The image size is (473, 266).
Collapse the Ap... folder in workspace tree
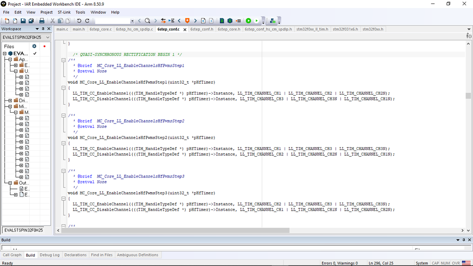(10, 60)
